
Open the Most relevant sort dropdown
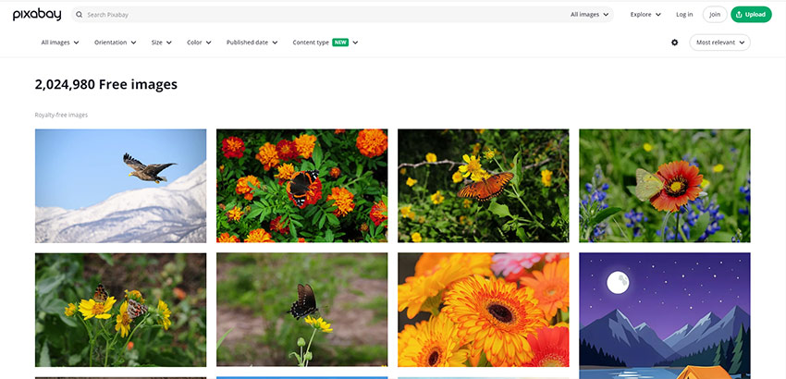(x=719, y=43)
